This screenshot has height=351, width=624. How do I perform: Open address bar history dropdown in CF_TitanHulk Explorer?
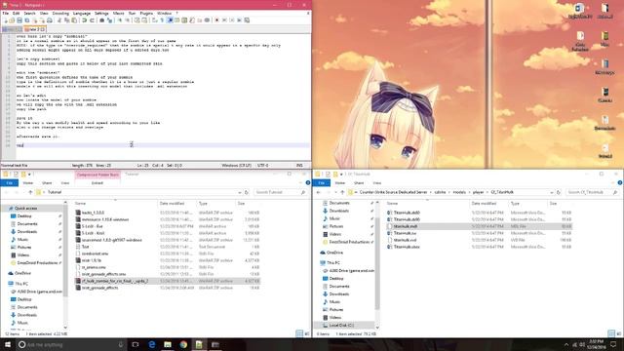pyautogui.click(x=552, y=192)
